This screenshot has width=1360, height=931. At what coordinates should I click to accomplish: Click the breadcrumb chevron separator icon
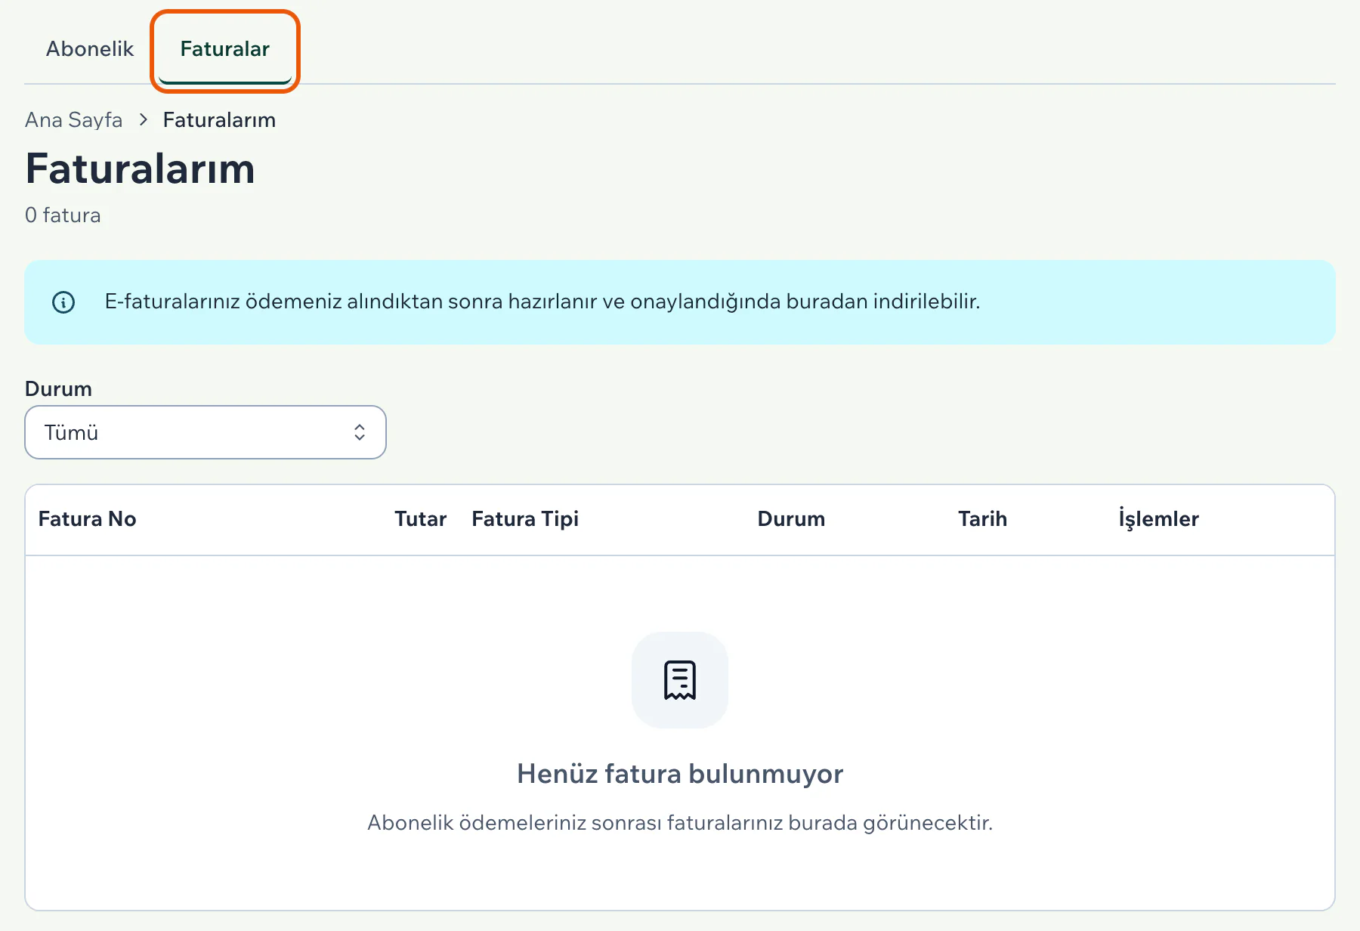[x=143, y=119]
